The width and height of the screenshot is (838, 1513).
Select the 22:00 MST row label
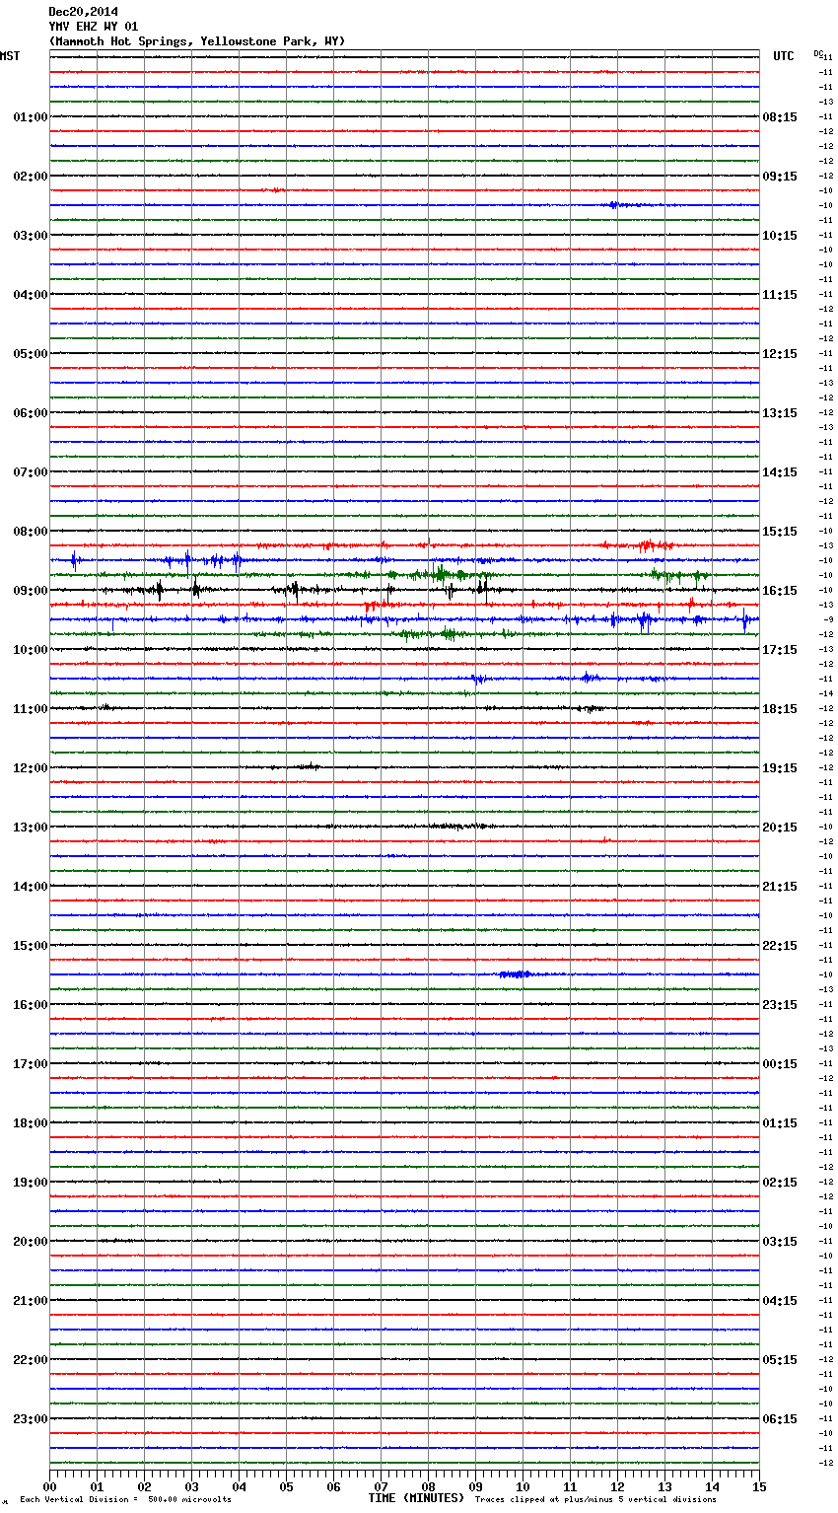tap(30, 1360)
